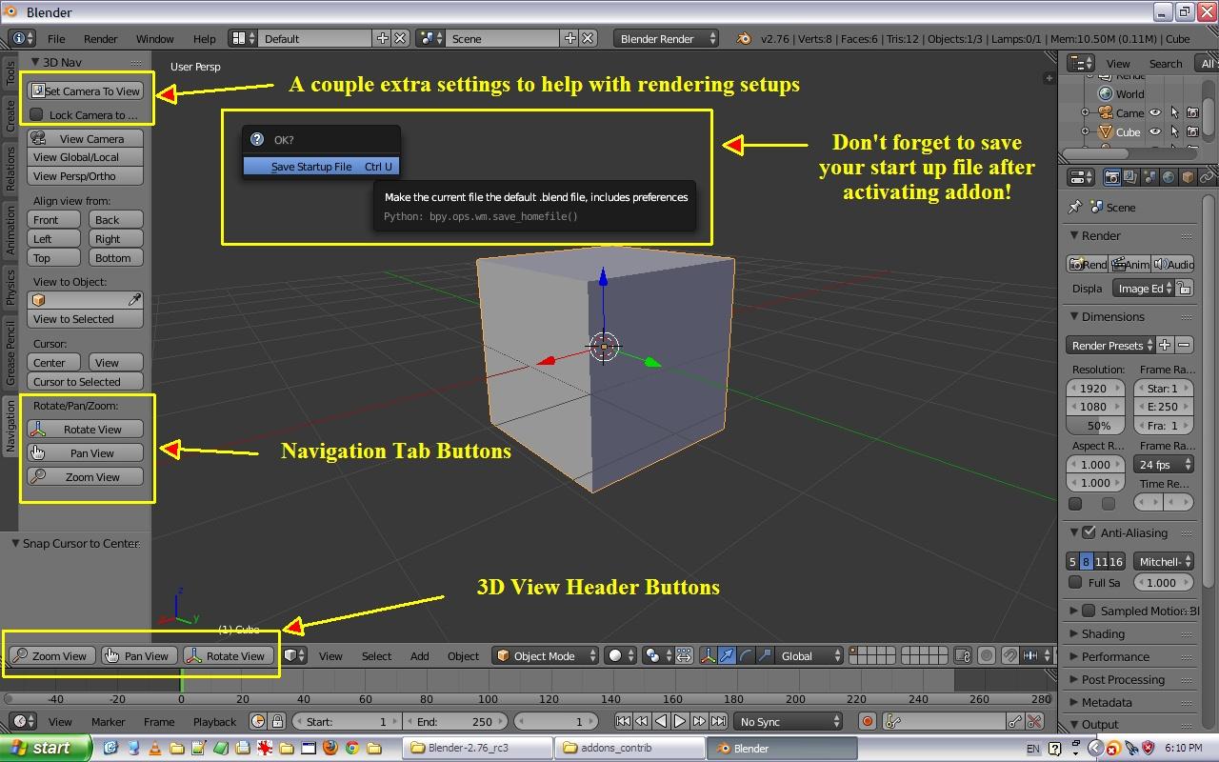Jump to the first frame

623,721
